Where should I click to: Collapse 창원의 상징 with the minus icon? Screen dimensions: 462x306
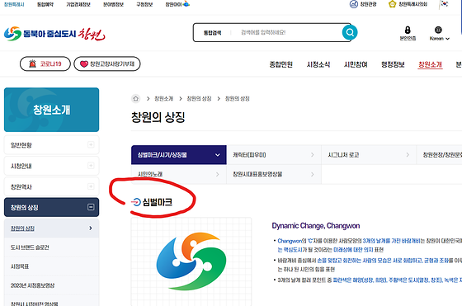pyautogui.click(x=91, y=207)
